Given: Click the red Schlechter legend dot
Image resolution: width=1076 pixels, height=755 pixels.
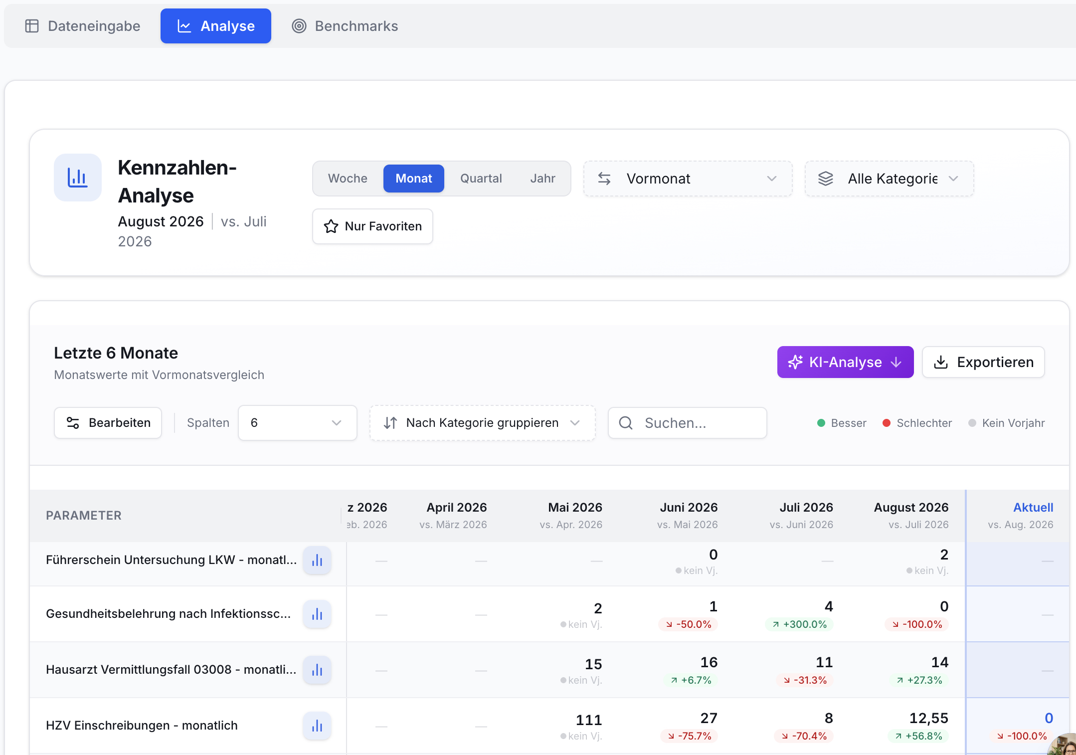Looking at the screenshot, I should 887,423.
